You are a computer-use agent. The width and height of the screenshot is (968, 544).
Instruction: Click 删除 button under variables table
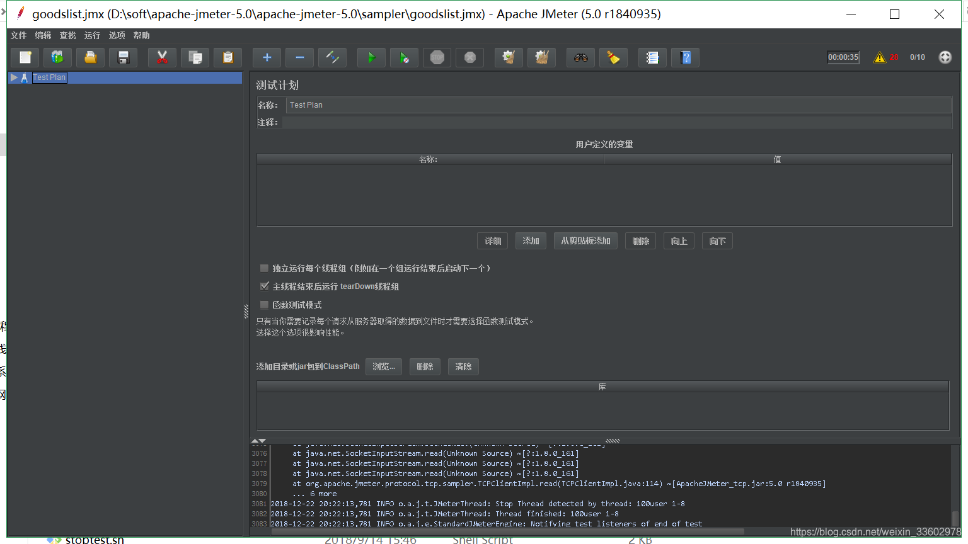click(641, 241)
